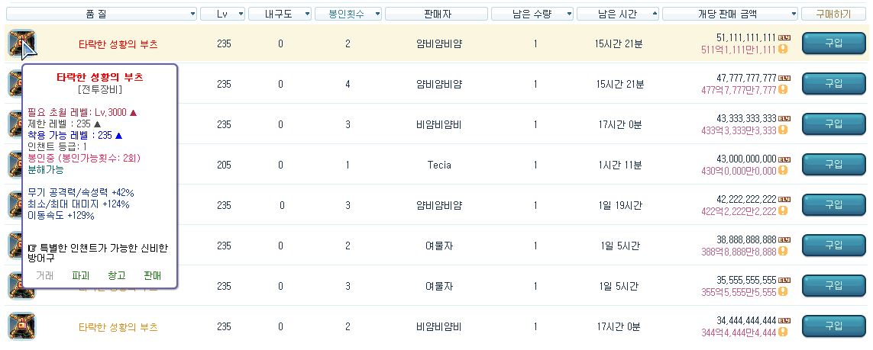Click the 1시간 11분 remaining time cell
873x350 pixels.
coord(620,165)
